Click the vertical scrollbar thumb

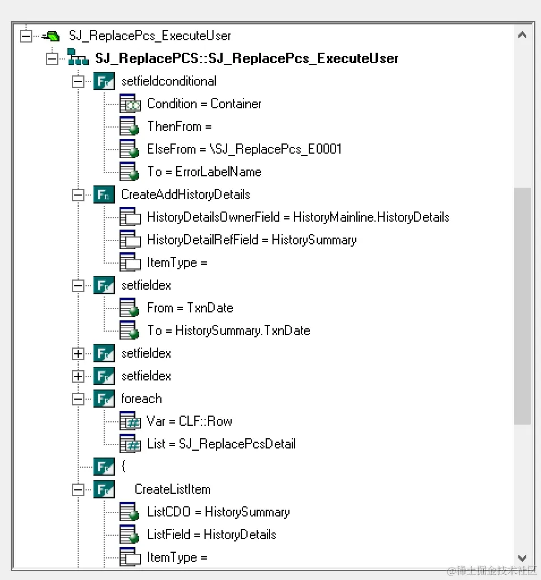click(x=522, y=306)
